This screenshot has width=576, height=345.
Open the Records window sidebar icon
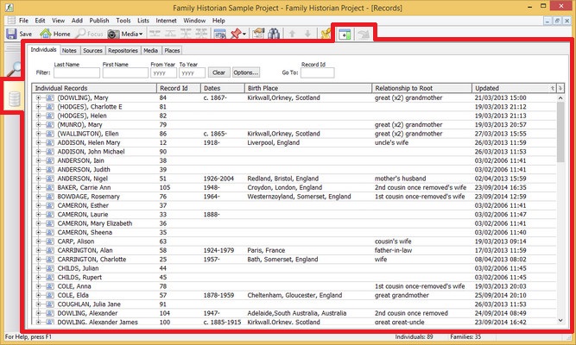coord(13,98)
